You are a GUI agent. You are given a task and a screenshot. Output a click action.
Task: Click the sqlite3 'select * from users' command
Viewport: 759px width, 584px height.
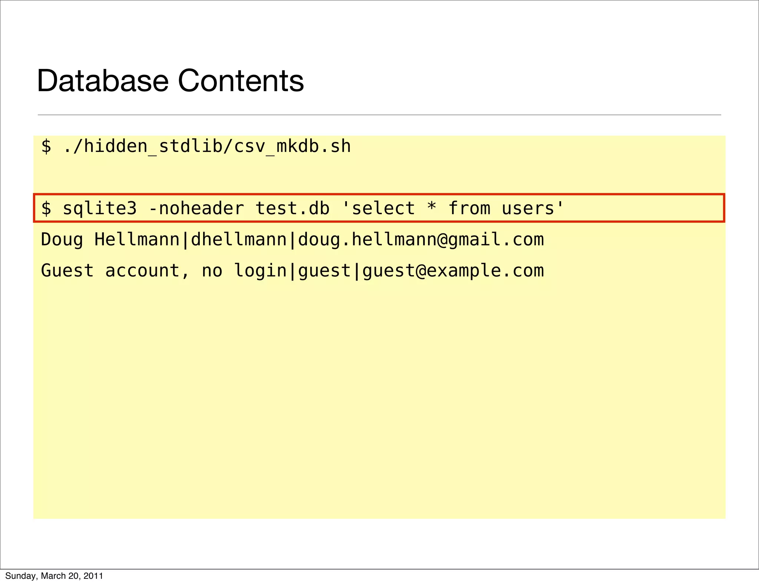click(x=379, y=208)
